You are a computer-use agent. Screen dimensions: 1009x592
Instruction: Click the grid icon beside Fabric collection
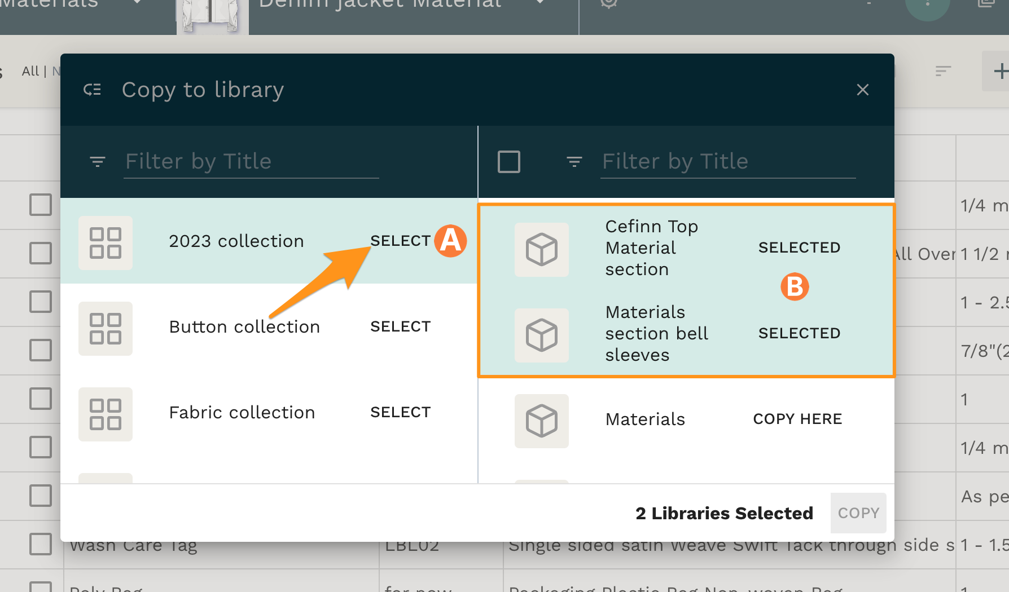[106, 414]
